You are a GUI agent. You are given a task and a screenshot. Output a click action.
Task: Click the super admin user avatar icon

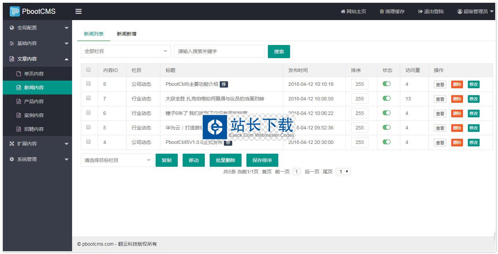pos(460,11)
